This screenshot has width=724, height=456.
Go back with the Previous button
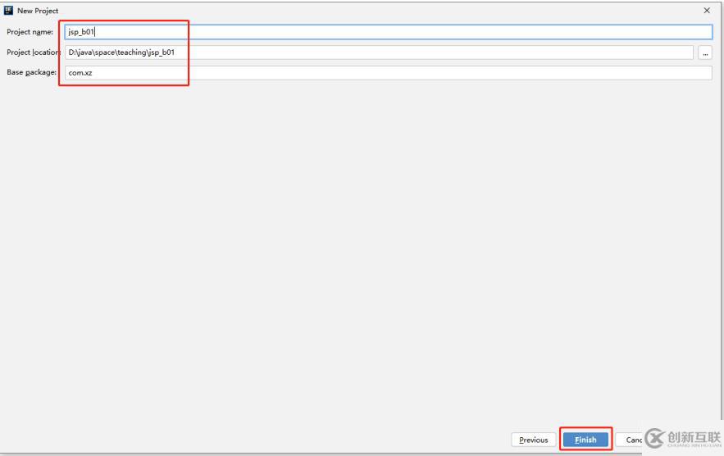533,440
